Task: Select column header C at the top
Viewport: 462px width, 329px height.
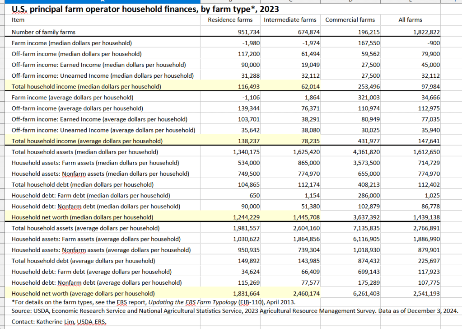Action: pos(290,2)
